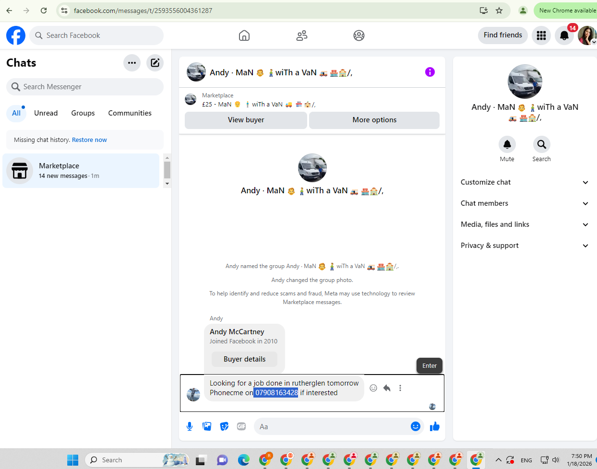Bookmark this page with star icon
This screenshot has width=597, height=469.
pos(499,11)
